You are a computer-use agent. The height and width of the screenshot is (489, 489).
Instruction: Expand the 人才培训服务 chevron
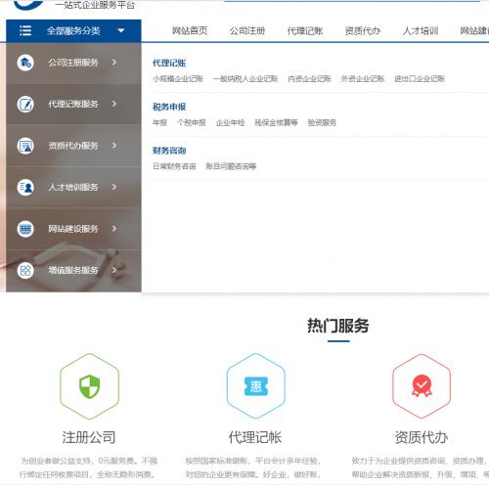(114, 187)
